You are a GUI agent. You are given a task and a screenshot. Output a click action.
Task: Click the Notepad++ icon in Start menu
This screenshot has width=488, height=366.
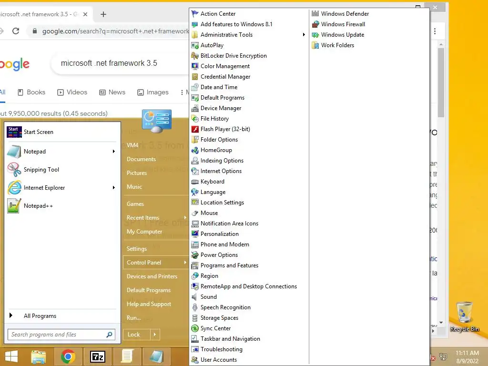pos(14,206)
